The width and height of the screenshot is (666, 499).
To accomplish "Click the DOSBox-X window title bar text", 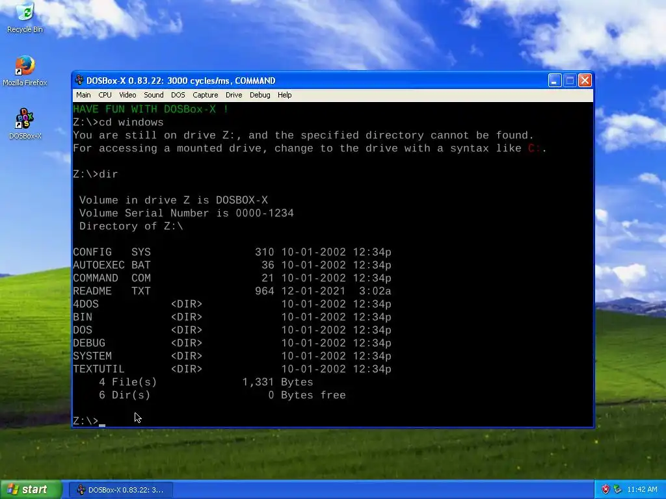I will [x=181, y=81].
